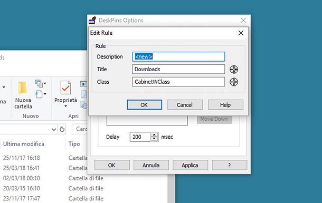Click the Class field showing CabinetWClass
The image size is (322, 203).
(178, 82)
